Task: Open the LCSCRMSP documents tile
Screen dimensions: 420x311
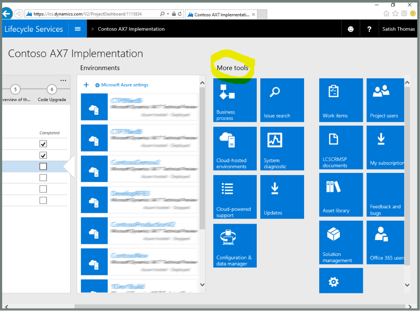Action: pyautogui.click(x=341, y=148)
